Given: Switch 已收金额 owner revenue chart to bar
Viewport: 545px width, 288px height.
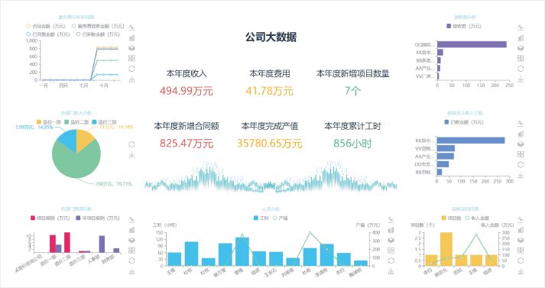Looking at the screenshot, I should [521, 134].
